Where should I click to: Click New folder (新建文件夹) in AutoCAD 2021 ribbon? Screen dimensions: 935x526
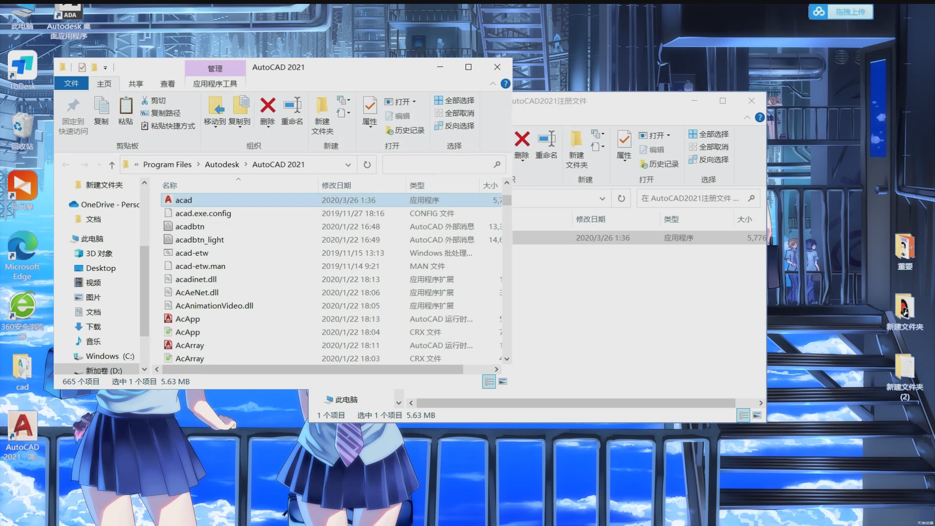point(322,116)
